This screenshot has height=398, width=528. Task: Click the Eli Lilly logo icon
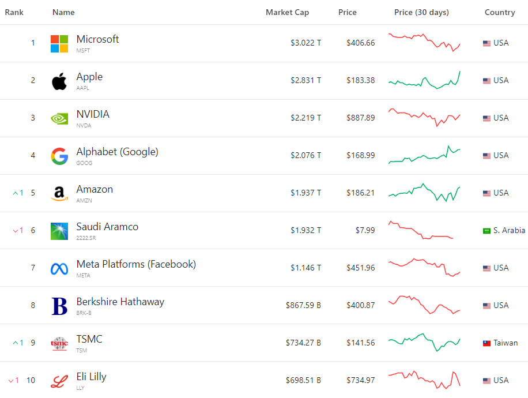(59, 381)
